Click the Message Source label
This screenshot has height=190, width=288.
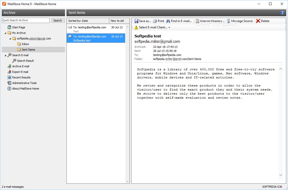(242, 21)
